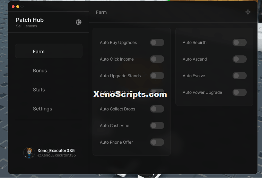This screenshot has height=188, width=262.
Task: Toggle the Auto Phone Offer switch
Action: pos(157,142)
